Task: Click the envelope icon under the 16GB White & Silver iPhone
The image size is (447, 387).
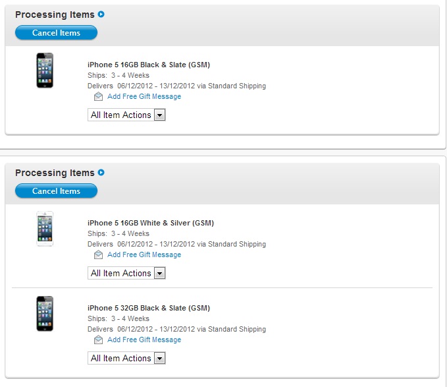Action: 98,254
